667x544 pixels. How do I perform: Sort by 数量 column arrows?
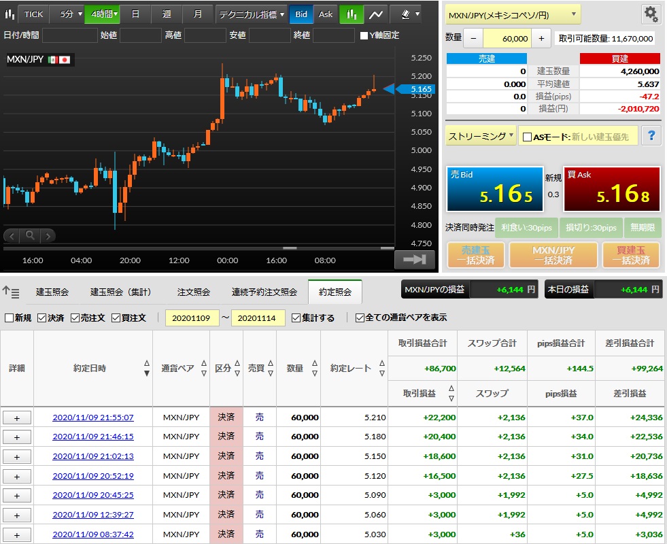tap(315, 369)
